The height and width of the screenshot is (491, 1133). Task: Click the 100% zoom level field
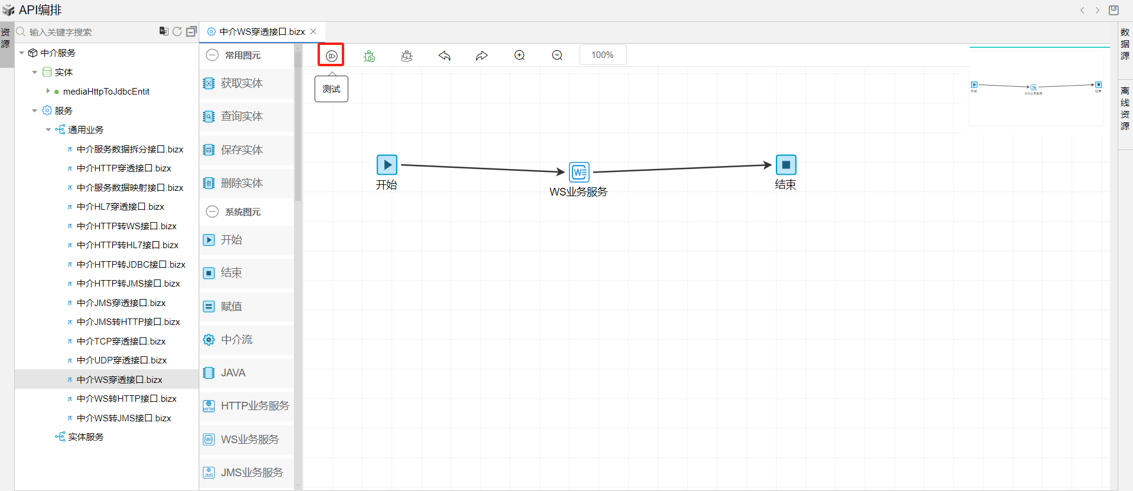click(x=603, y=55)
